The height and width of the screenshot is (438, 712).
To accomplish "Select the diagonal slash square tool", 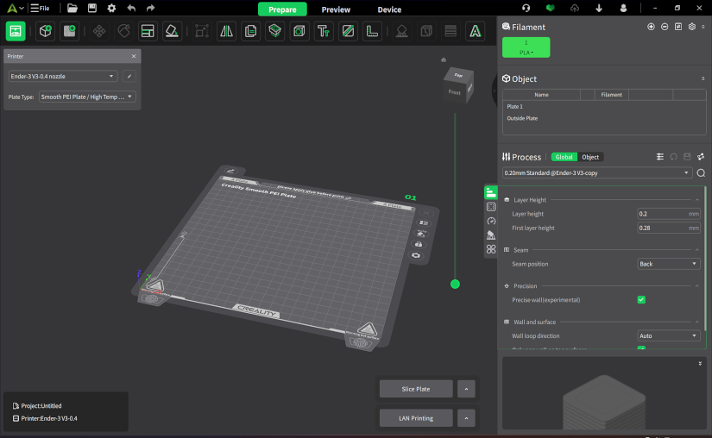I will pos(348,31).
